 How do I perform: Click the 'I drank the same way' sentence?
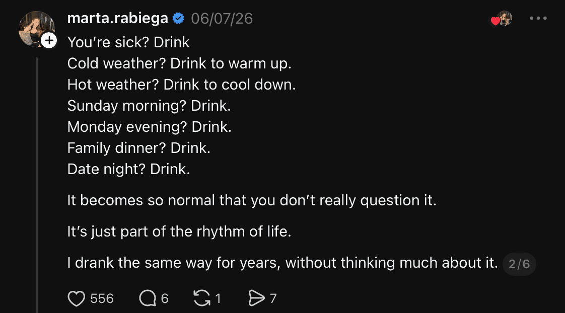coord(282,263)
